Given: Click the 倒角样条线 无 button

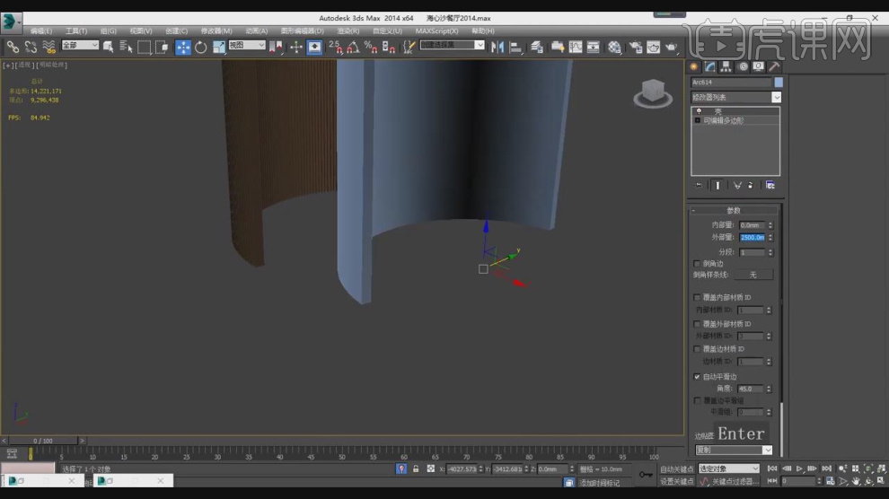Looking at the screenshot, I should click(753, 275).
